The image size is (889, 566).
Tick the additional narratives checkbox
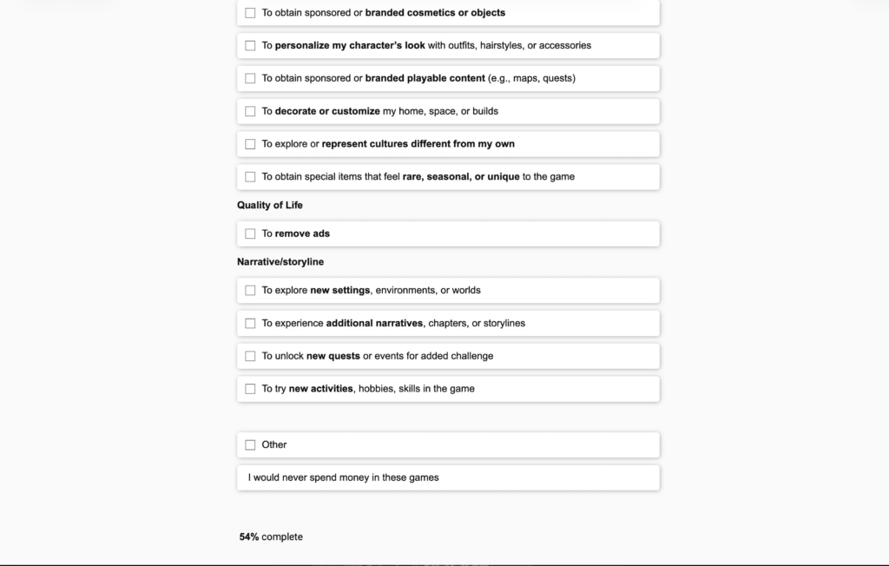coord(250,324)
